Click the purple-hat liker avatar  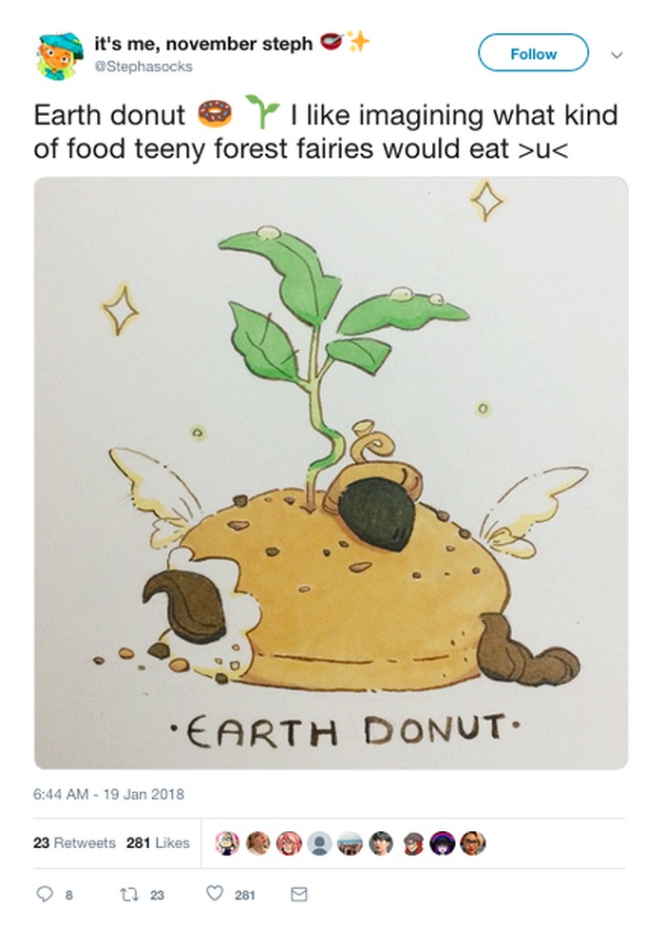443,843
